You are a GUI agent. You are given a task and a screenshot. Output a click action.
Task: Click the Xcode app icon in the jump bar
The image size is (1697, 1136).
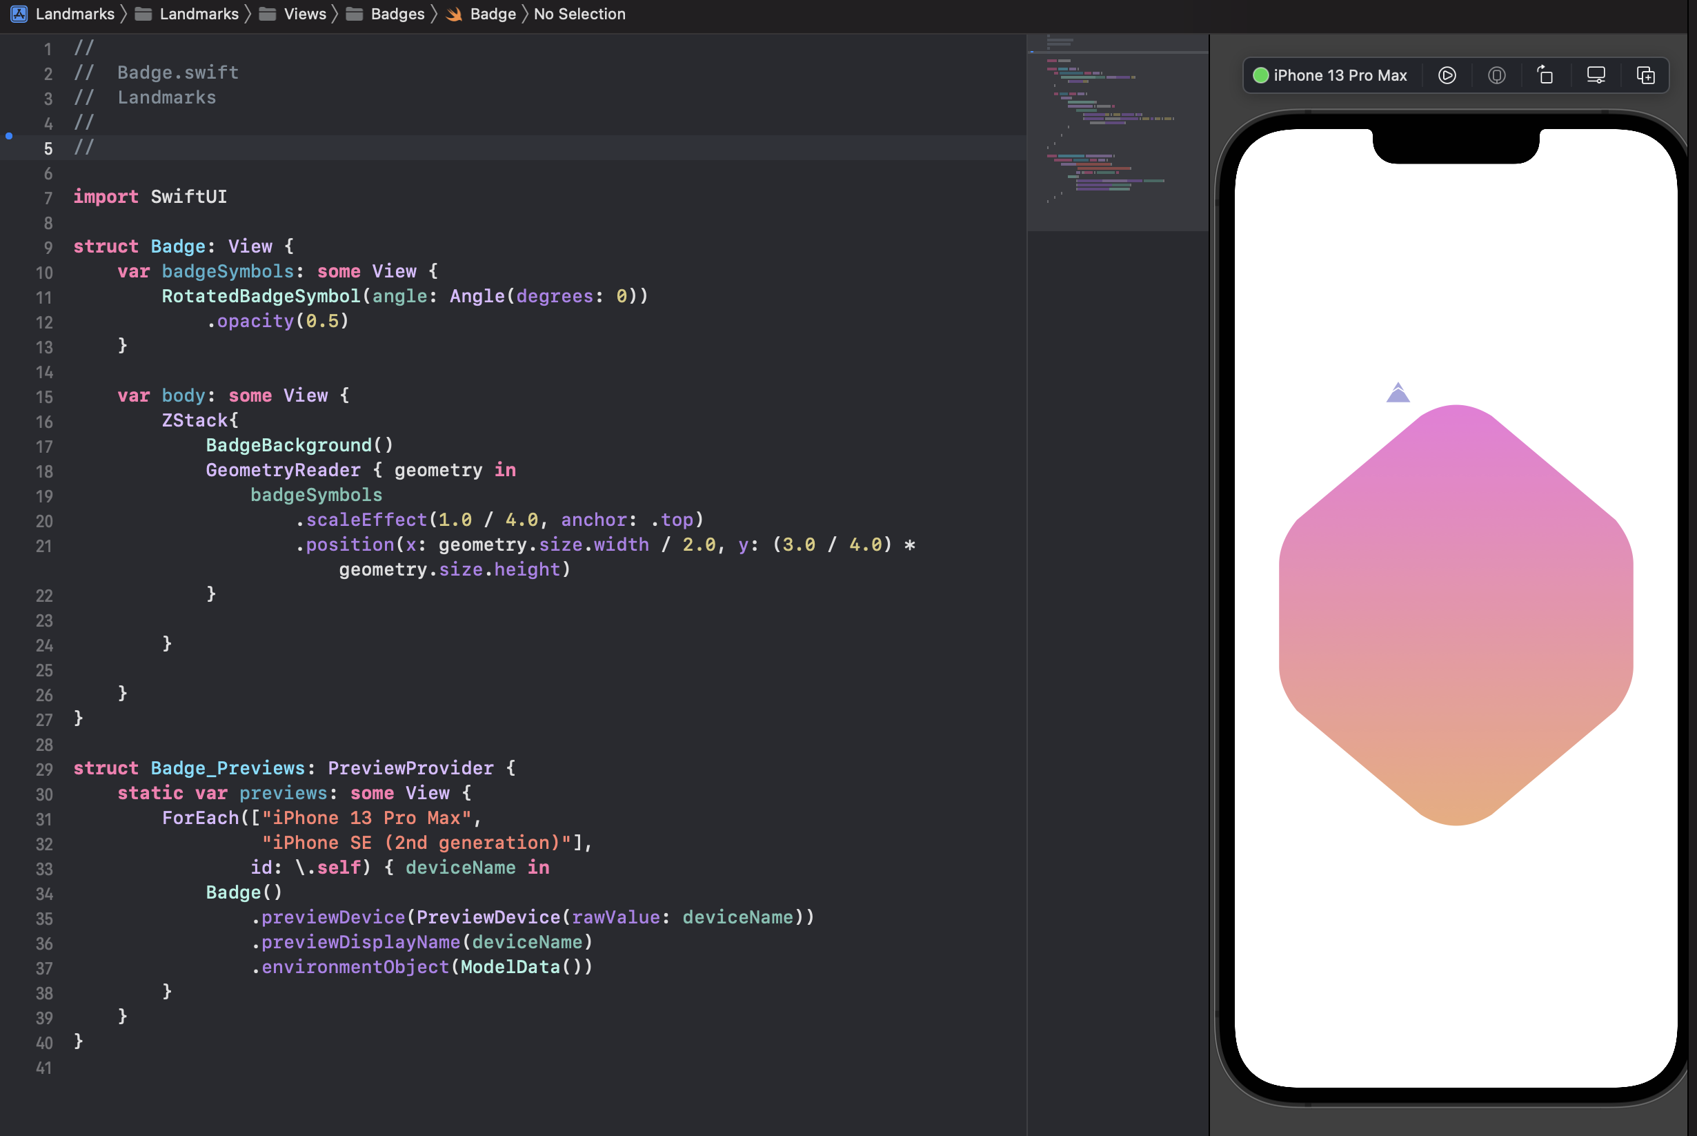coord(19,14)
